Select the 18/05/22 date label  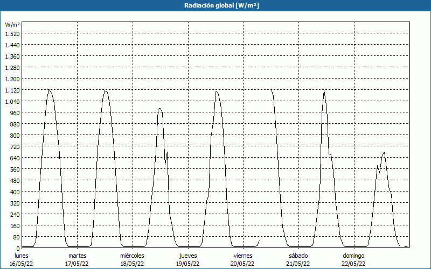(132, 264)
